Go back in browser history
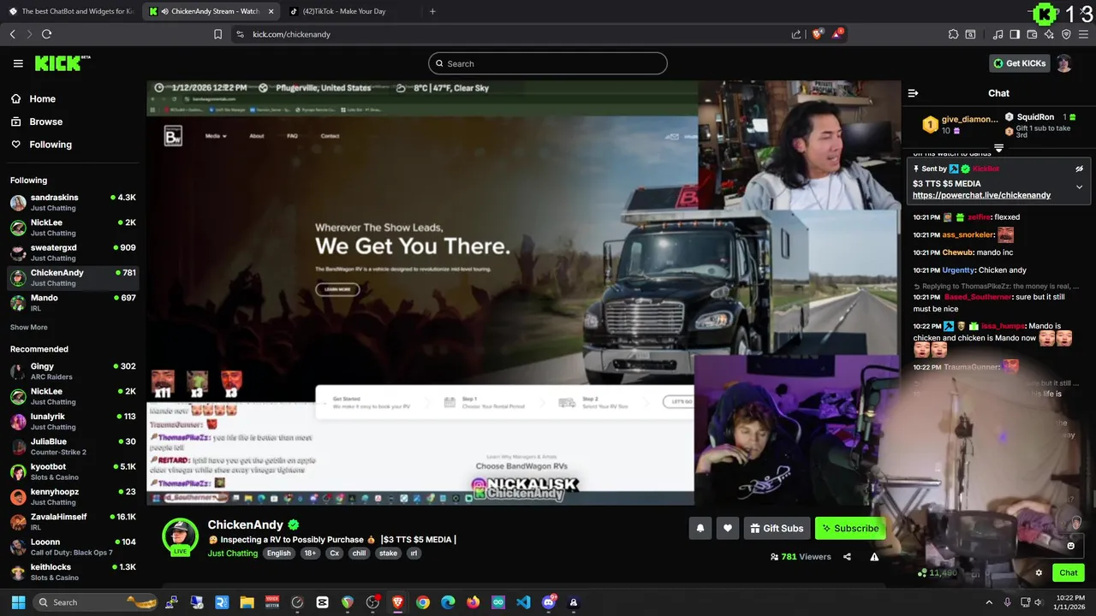Screen dimensions: 1096x616 coord(12,34)
